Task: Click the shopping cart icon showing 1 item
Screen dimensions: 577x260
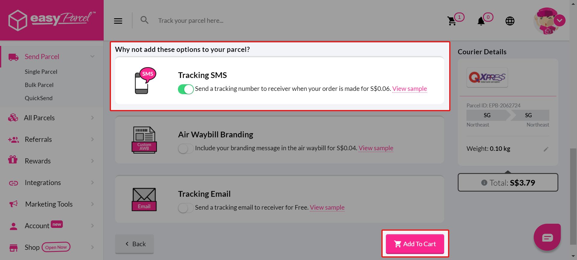Action: [452, 21]
